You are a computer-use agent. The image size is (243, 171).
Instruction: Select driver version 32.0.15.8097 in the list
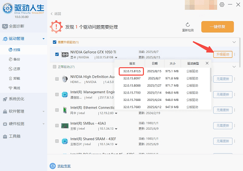click(132, 78)
